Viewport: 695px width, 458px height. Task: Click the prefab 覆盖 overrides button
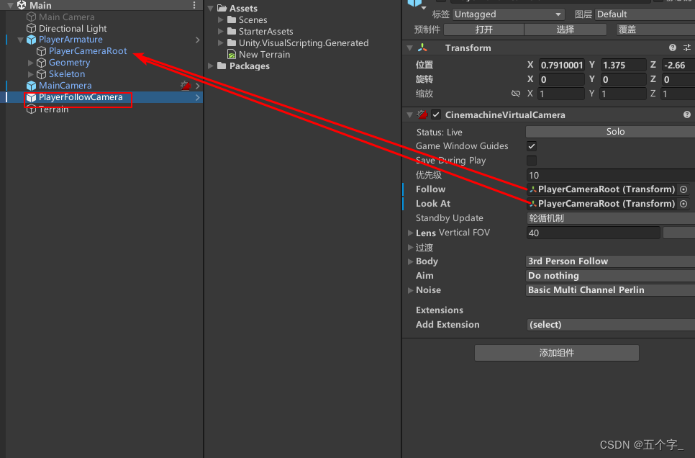[x=655, y=30]
